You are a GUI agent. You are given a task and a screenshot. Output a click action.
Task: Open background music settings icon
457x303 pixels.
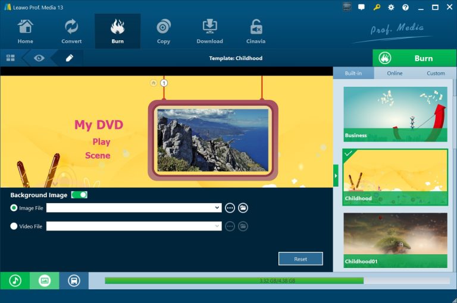[15, 280]
